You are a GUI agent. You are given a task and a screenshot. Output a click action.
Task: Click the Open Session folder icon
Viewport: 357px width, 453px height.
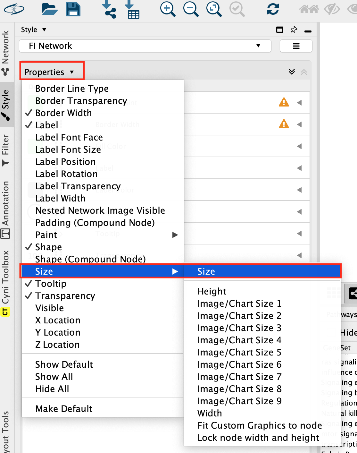49,9
